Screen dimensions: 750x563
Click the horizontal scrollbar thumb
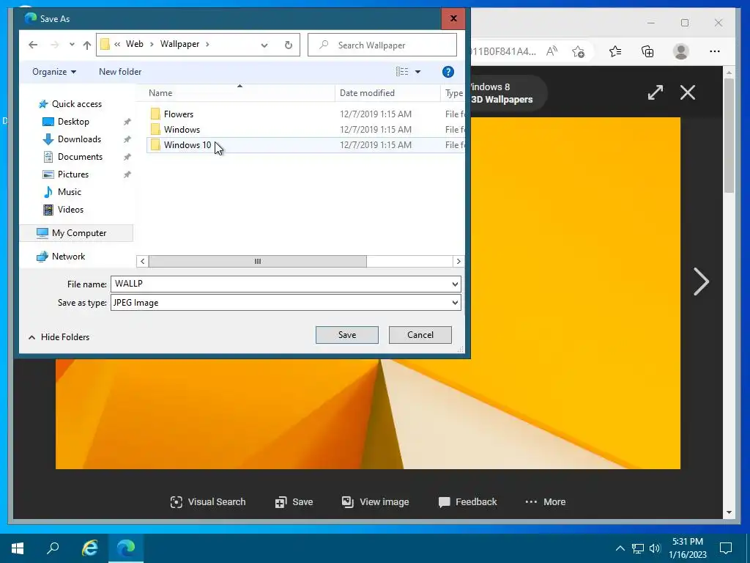click(257, 262)
